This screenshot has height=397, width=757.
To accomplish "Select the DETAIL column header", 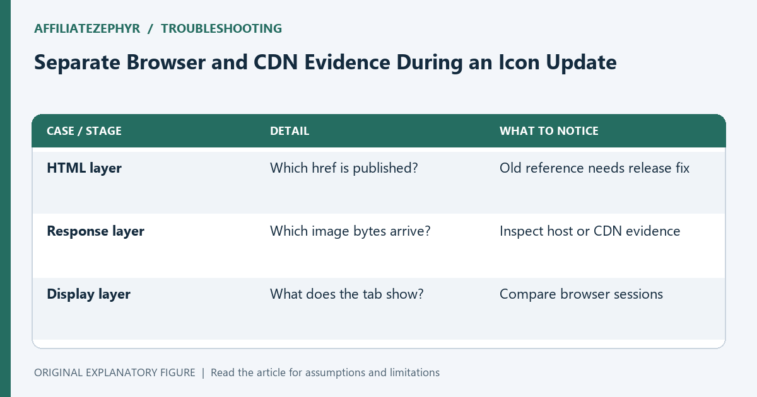I will click(x=290, y=131).
